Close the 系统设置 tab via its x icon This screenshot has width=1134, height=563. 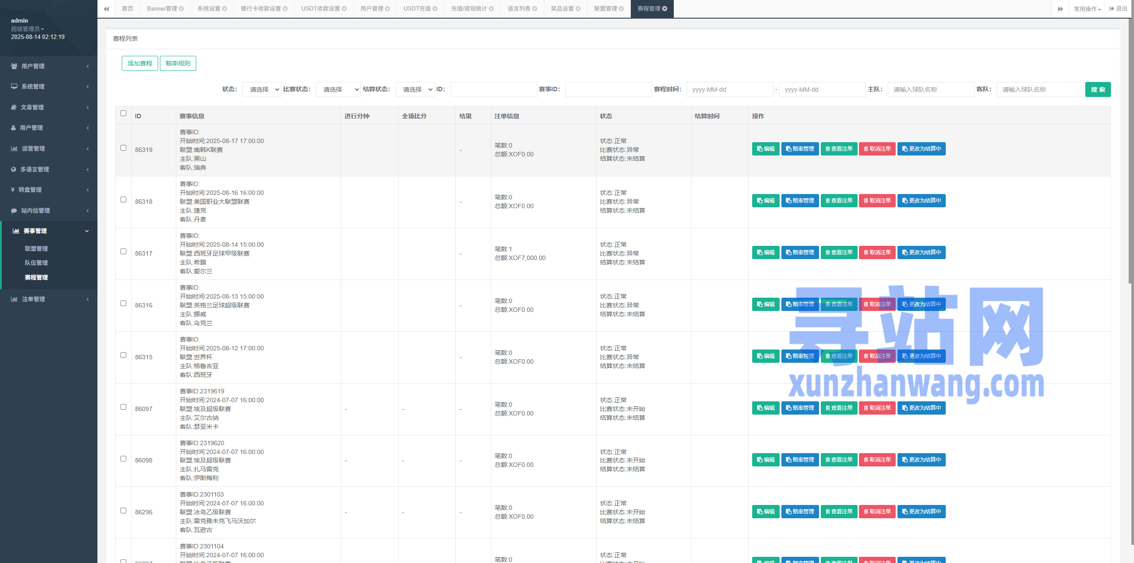(x=225, y=9)
